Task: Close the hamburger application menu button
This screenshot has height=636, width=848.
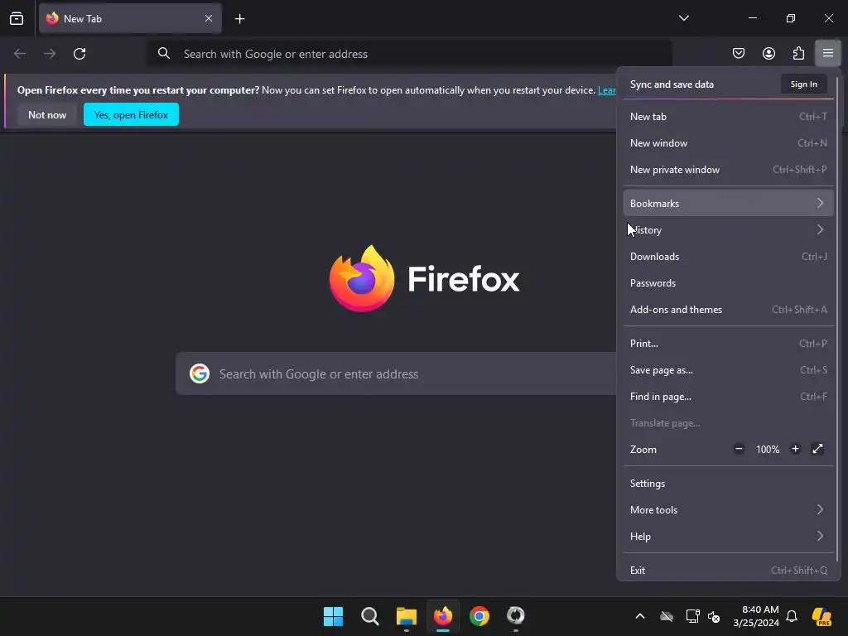Action: point(828,53)
